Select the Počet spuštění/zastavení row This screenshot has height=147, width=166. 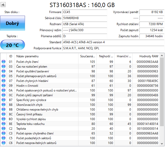tap(80, 71)
